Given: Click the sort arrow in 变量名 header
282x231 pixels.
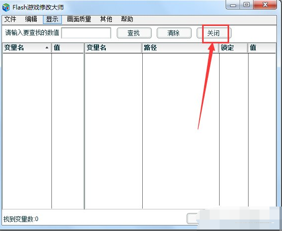Looking at the screenshot, I should tap(47, 47).
